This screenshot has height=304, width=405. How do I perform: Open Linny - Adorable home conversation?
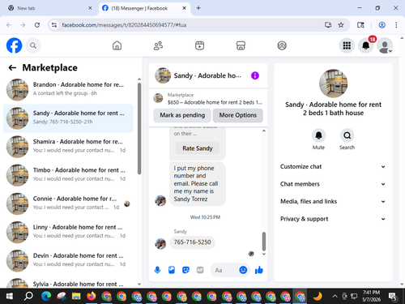(68, 232)
